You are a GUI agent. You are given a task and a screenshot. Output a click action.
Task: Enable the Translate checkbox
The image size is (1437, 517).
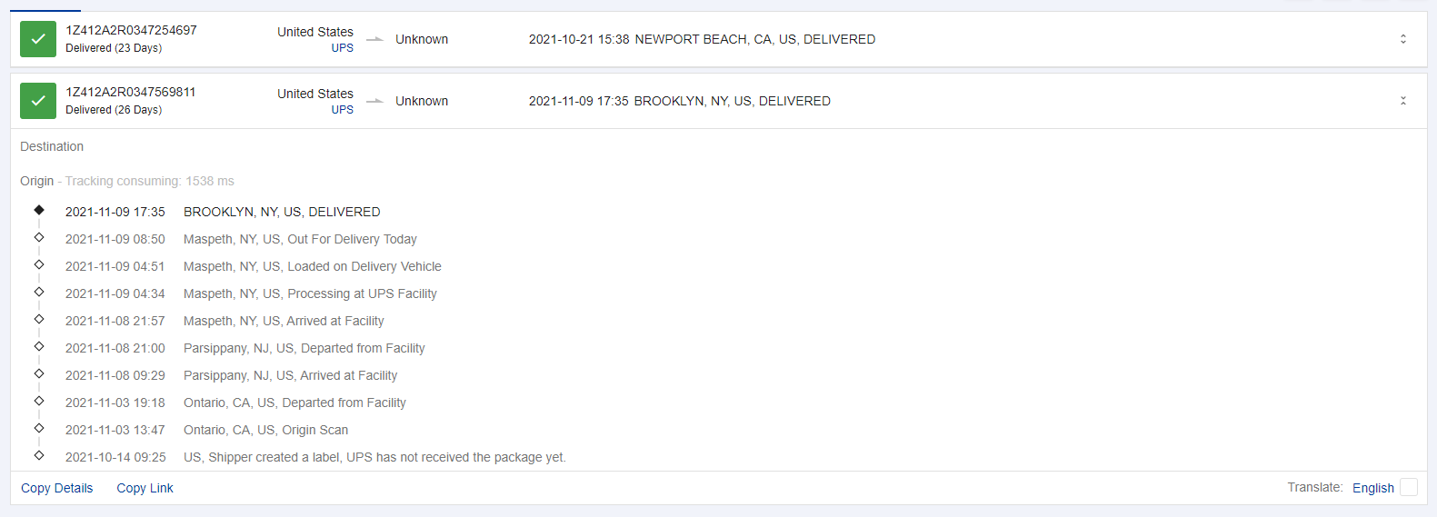click(1408, 487)
